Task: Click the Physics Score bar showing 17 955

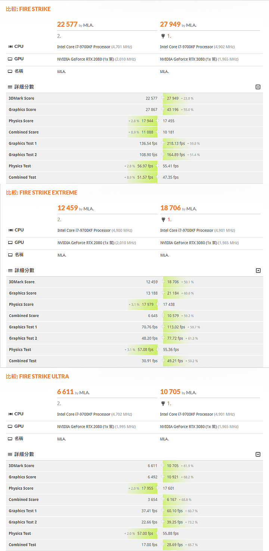Action: [142, 488]
